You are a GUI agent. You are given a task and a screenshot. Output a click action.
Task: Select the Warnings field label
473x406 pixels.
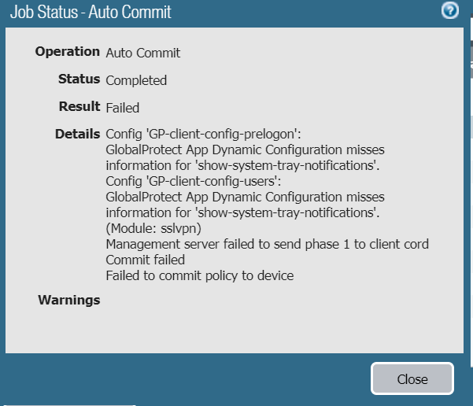[x=69, y=300]
